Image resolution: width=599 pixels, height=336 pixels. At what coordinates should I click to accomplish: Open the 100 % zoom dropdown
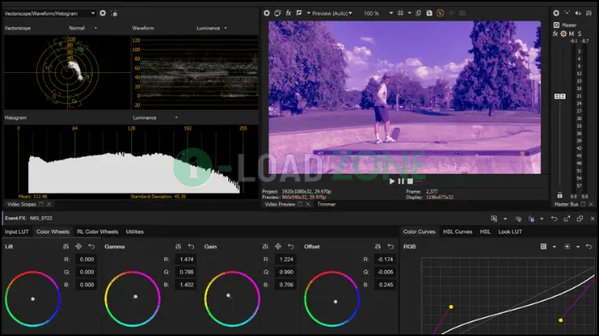[x=378, y=14]
